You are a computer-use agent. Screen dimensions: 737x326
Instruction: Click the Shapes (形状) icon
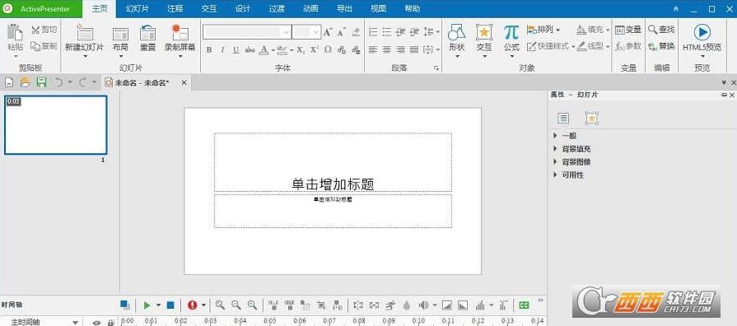tap(456, 33)
